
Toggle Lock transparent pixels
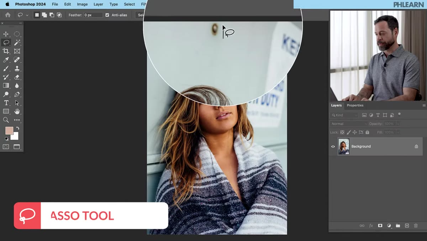point(342,132)
